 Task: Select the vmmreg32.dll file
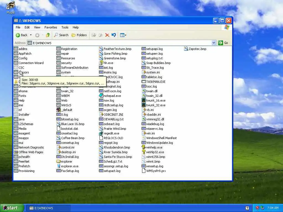click(153, 119)
